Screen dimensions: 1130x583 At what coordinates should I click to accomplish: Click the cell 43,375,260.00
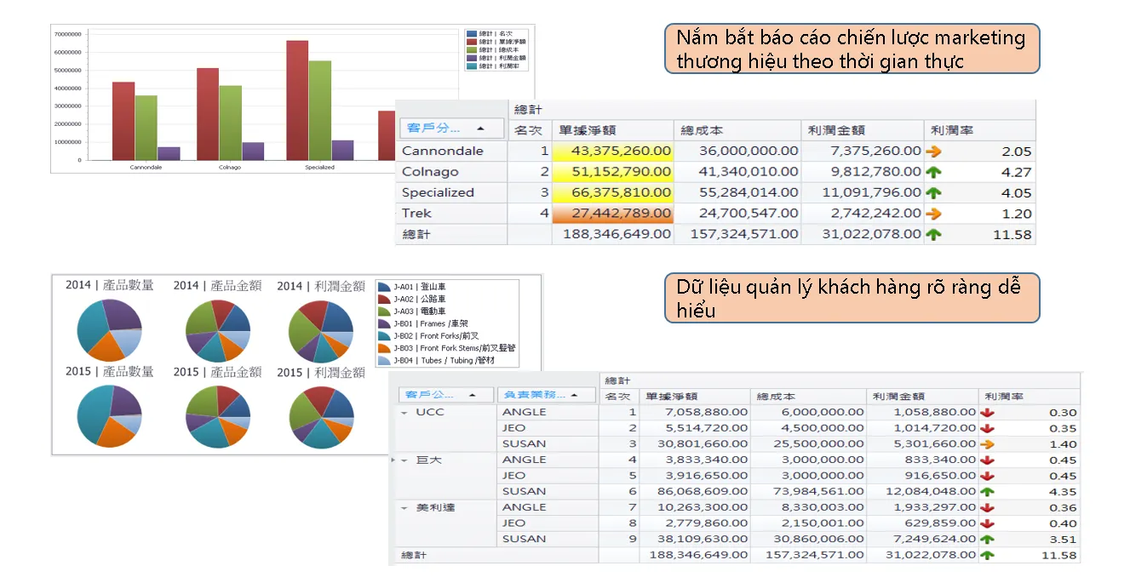click(x=612, y=151)
